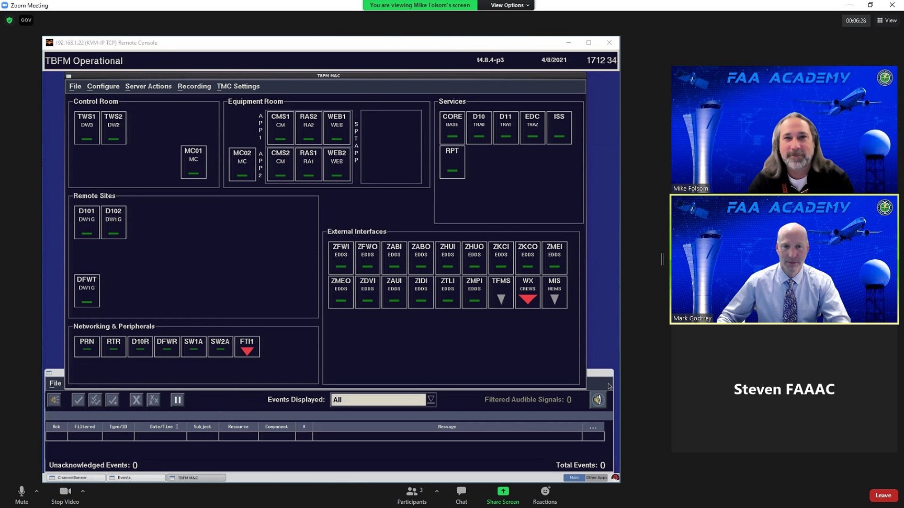Click the Other Apps button
Viewport: 904px width, 508px height.
[596, 478]
